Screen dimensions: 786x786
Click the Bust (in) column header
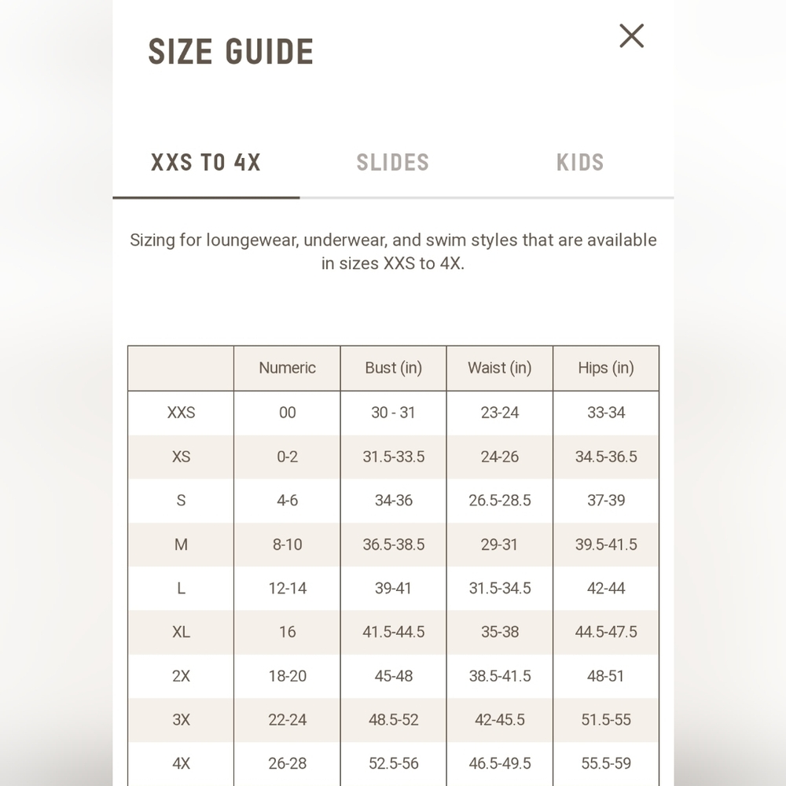[394, 368]
